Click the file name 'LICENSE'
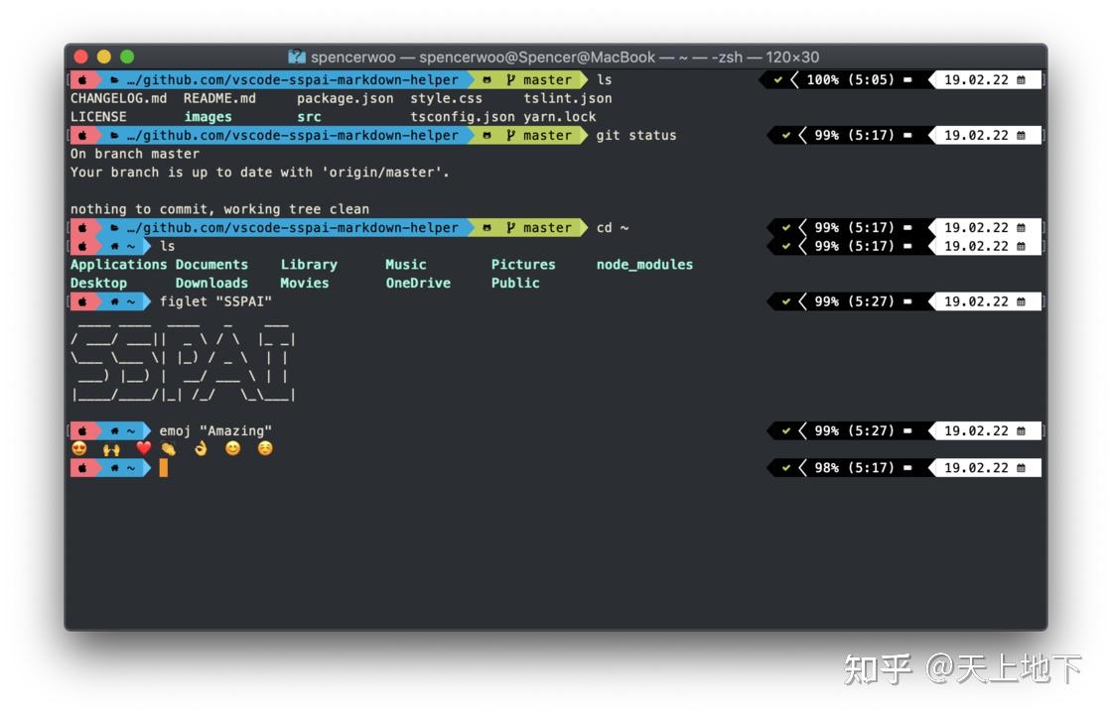The image size is (1112, 716). (x=98, y=117)
